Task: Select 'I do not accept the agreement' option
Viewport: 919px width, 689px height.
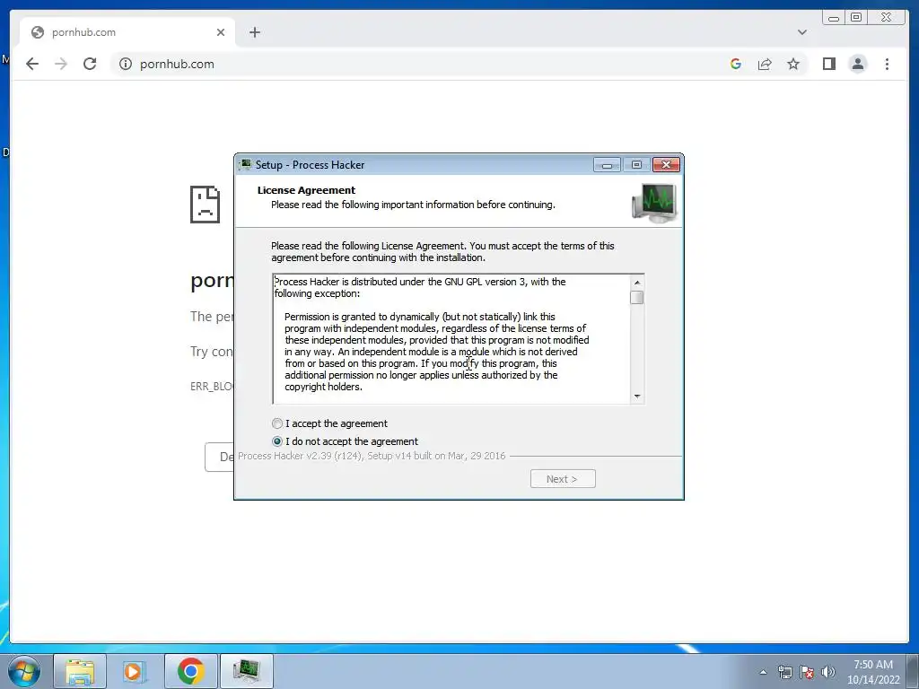Action: (x=277, y=441)
